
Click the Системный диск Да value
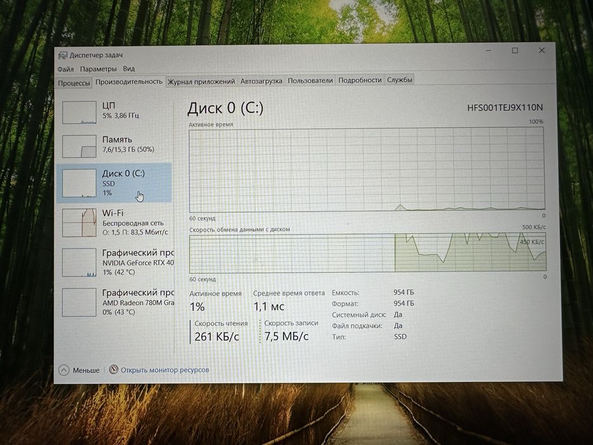[x=398, y=315]
